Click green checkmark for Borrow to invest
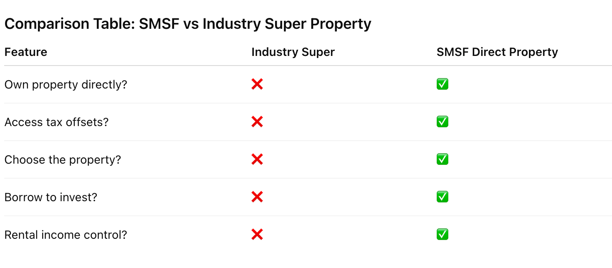The height and width of the screenshot is (268, 612). click(443, 197)
